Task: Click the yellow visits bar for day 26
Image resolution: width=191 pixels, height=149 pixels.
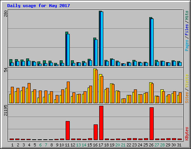Action: tap(150, 93)
